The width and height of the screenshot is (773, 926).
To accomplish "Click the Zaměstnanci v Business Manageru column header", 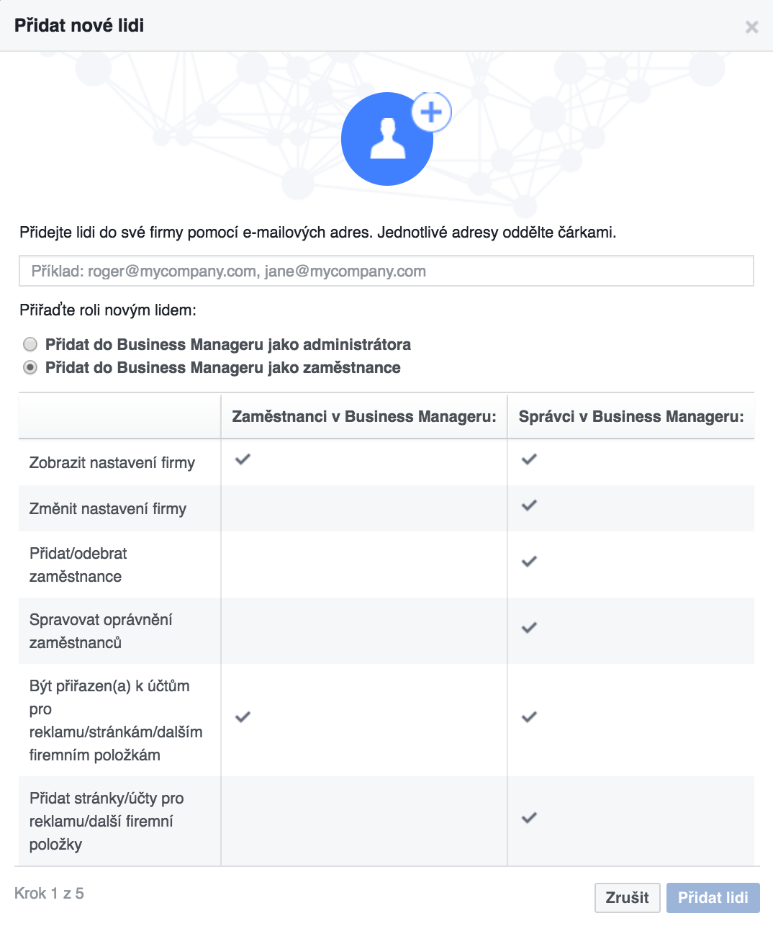I will click(364, 416).
